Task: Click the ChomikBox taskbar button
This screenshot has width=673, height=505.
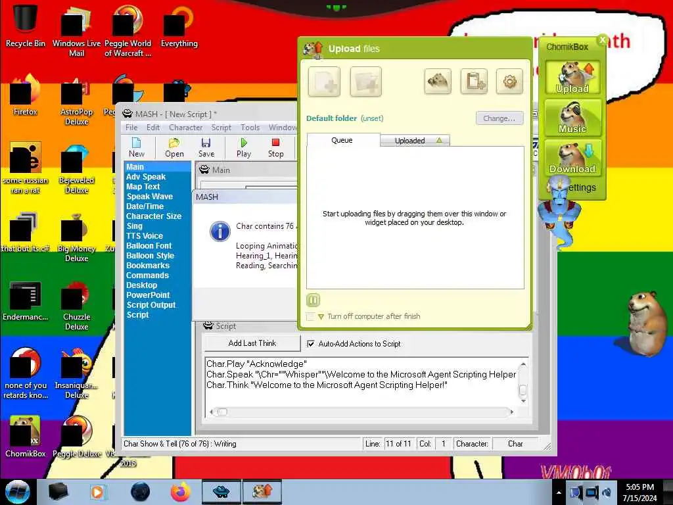Action: click(x=262, y=492)
